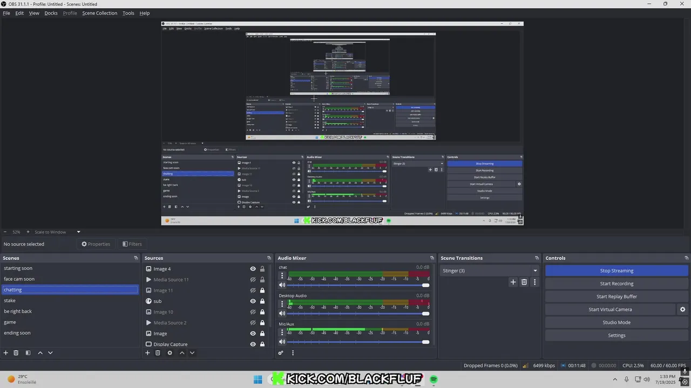Click Start Replay Buffer
691x388 pixels.
tap(617, 296)
